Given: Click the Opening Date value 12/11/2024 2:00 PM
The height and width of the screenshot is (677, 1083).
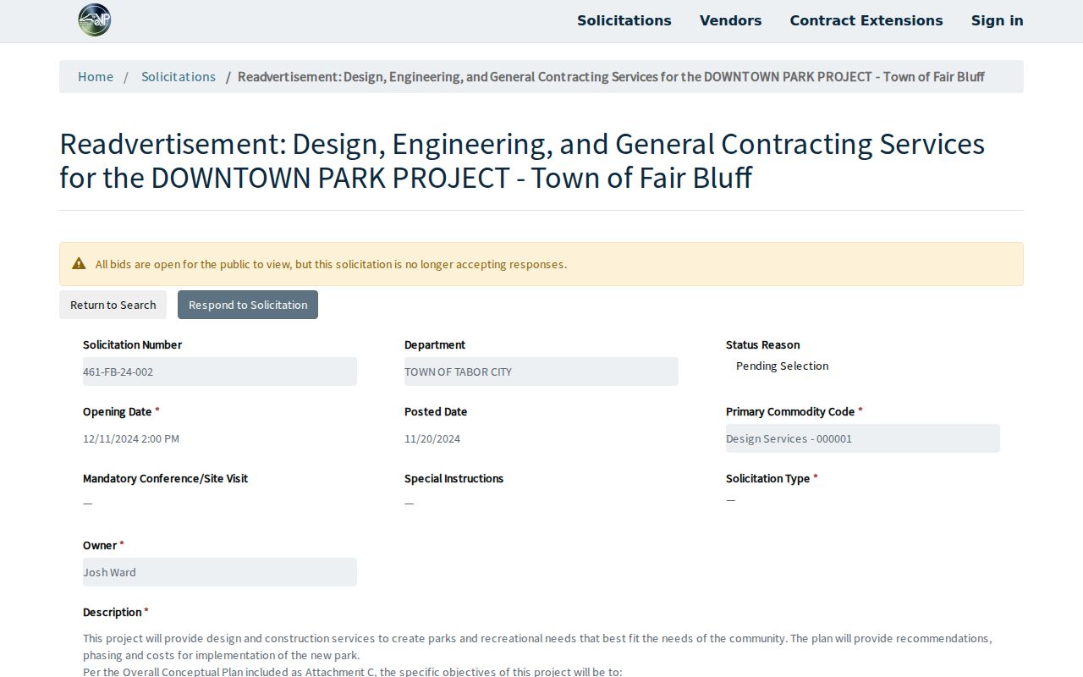Looking at the screenshot, I should tap(131, 438).
